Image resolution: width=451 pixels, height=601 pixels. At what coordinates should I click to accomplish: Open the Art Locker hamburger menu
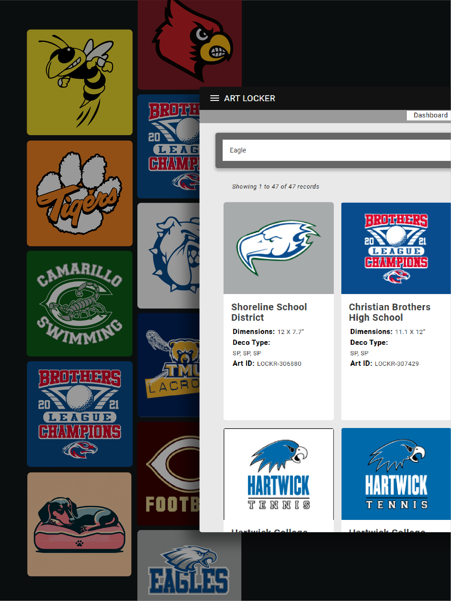[215, 98]
